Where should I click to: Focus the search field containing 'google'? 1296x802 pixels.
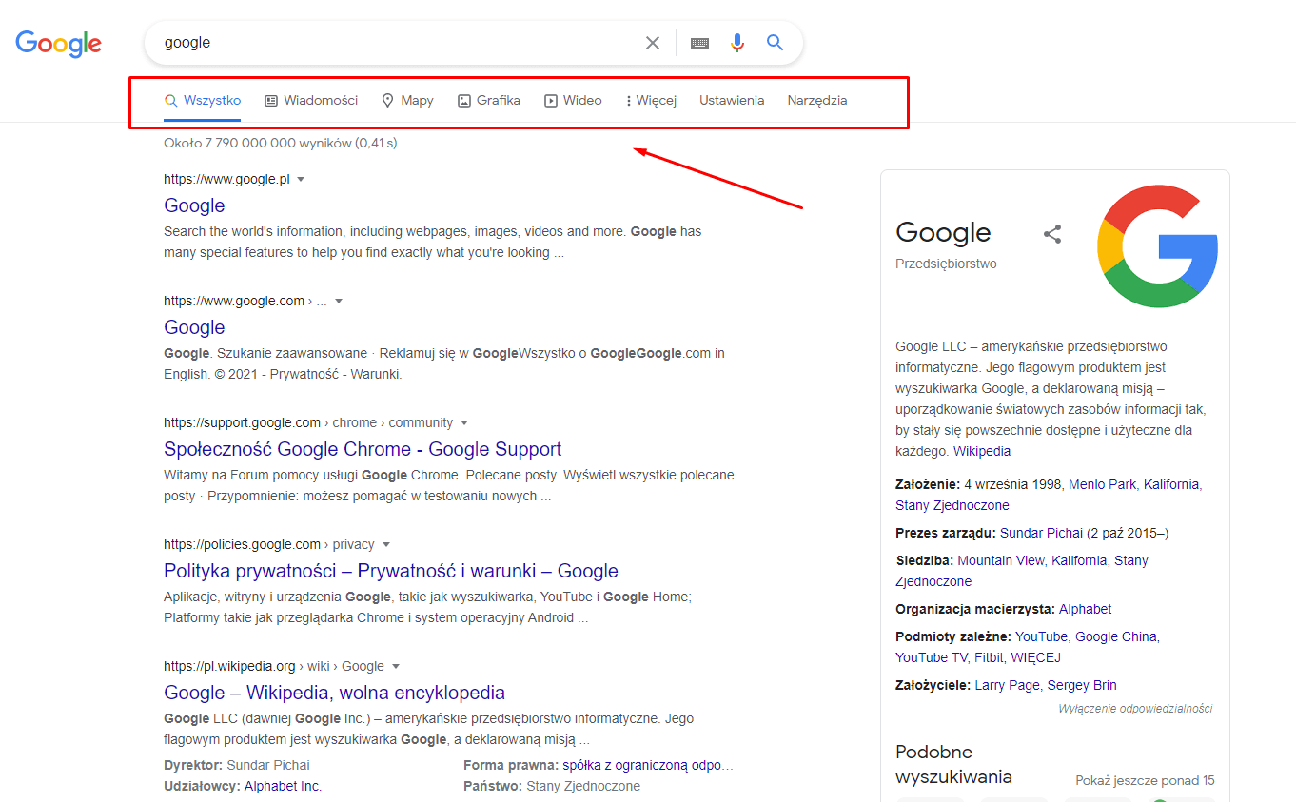pyautogui.click(x=400, y=43)
